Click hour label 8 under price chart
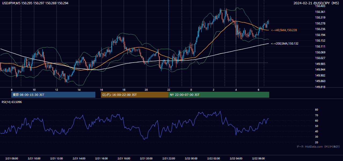343x161 pixels. click(x=12, y=90)
